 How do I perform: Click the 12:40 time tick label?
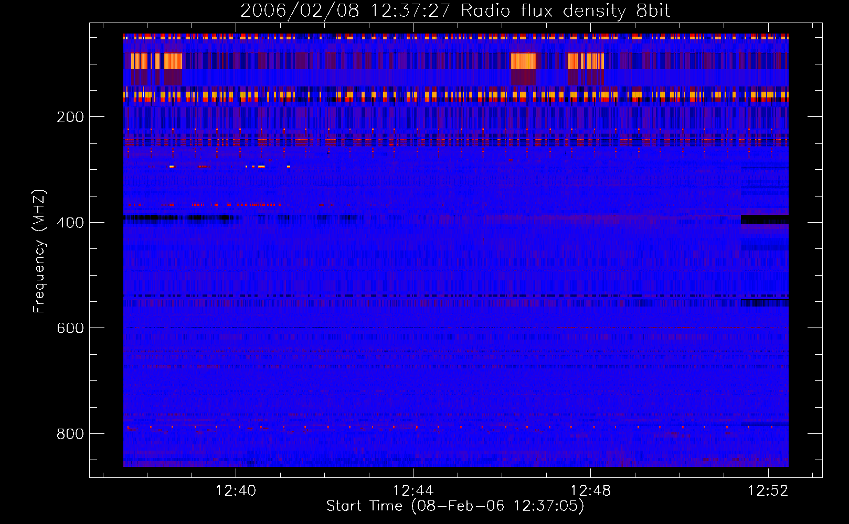(x=236, y=490)
